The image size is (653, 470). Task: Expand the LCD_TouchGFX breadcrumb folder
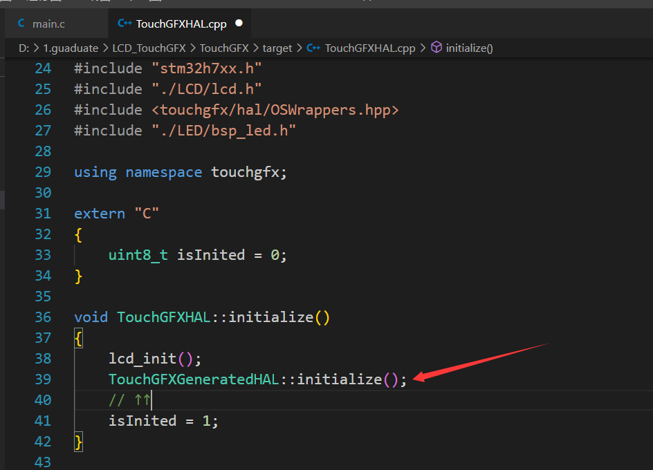pos(149,48)
